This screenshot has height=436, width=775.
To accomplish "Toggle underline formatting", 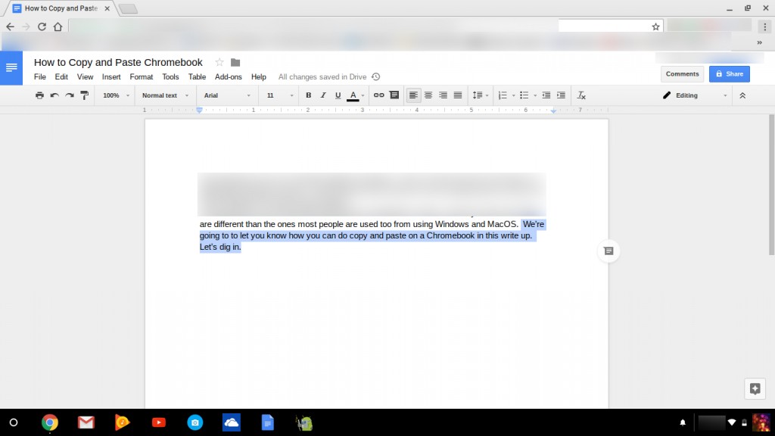I will [x=338, y=95].
